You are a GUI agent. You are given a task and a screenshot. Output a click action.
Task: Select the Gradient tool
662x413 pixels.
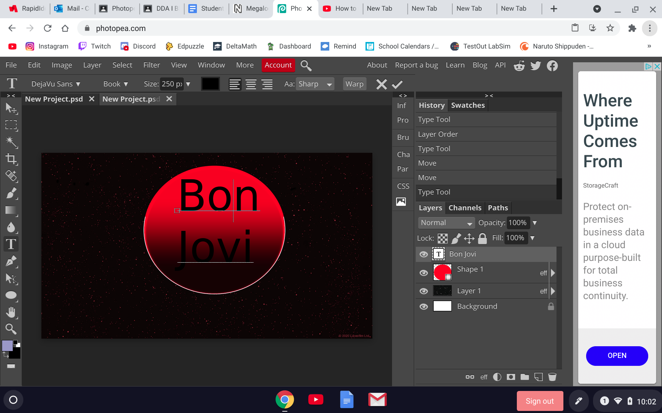click(11, 210)
